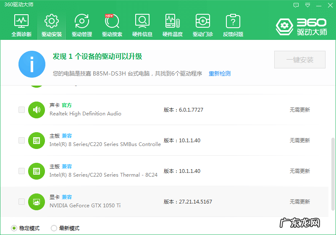Screen dimensions: 336x235
Task: Check the Realtek High Definition Audio checkbox
Action: point(22,110)
